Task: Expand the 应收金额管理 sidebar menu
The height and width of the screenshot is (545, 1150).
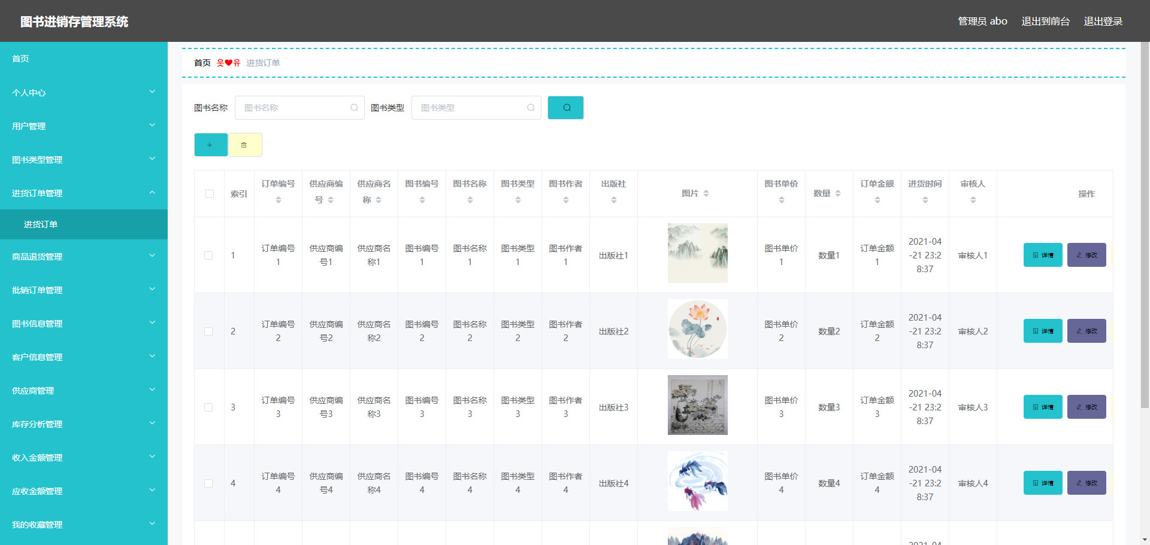Action: 84,491
